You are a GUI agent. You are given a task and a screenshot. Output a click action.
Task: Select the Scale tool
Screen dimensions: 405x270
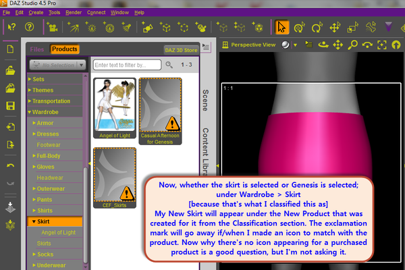tap(352, 27)
